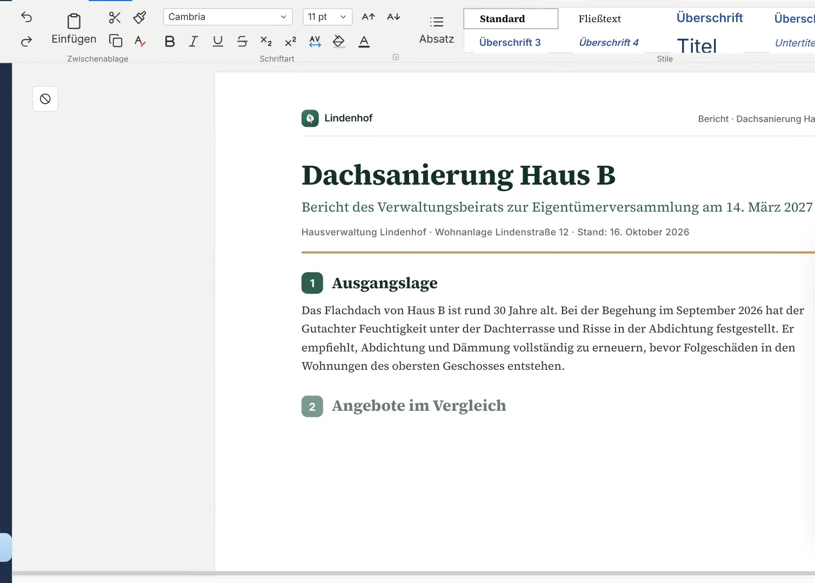This screenshot has width=815, height=583.
Task: Apply the Überschrift 3 style
Action: tap(510, 42)
